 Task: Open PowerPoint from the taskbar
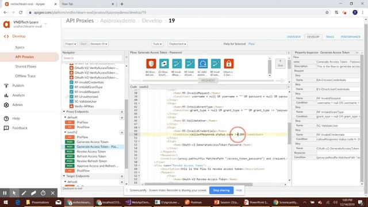point(256,202)
